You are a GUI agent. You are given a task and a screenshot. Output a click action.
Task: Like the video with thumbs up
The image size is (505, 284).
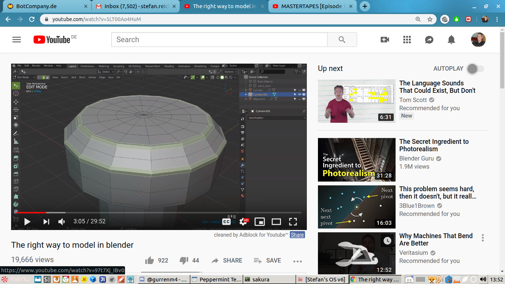click(x=150, y=260)
